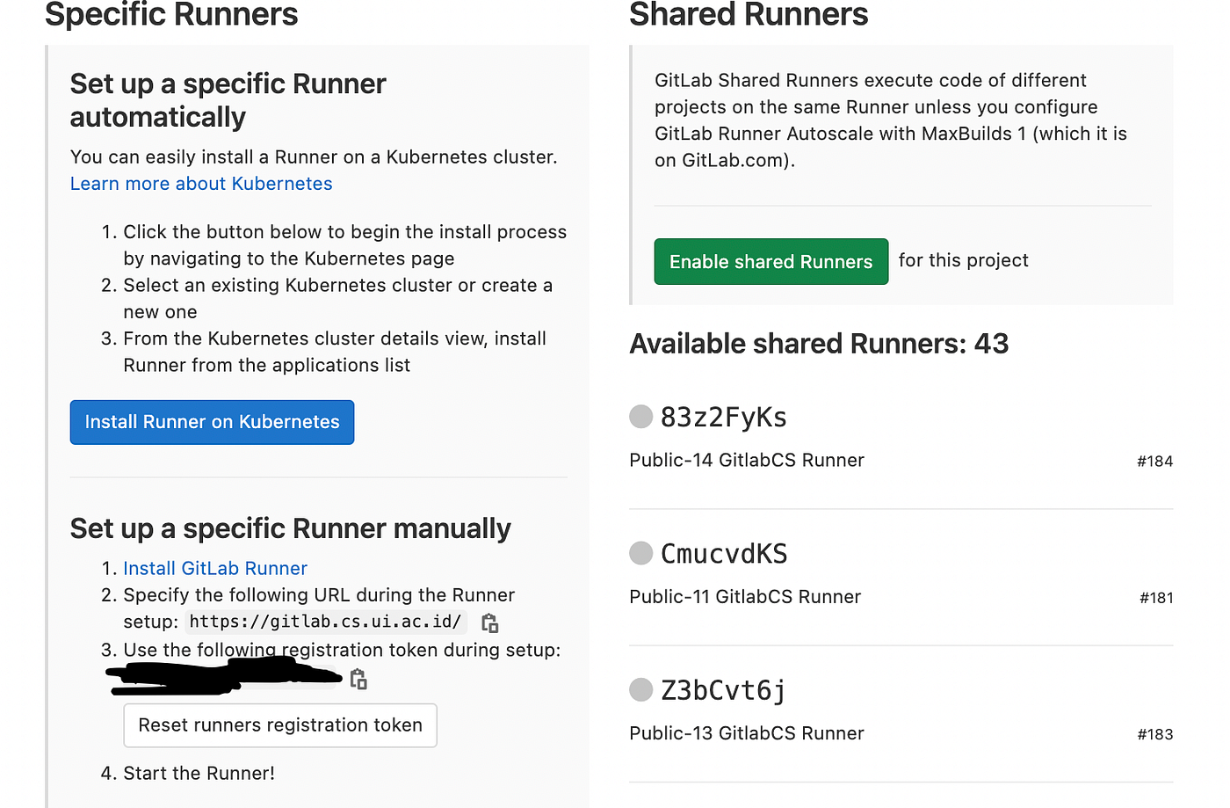The width and height of the screenshot is (1230, 808).
Task: Click the status indicator of runner CmucvdKS
Action: pyautogui.click(x=640, y=553)
